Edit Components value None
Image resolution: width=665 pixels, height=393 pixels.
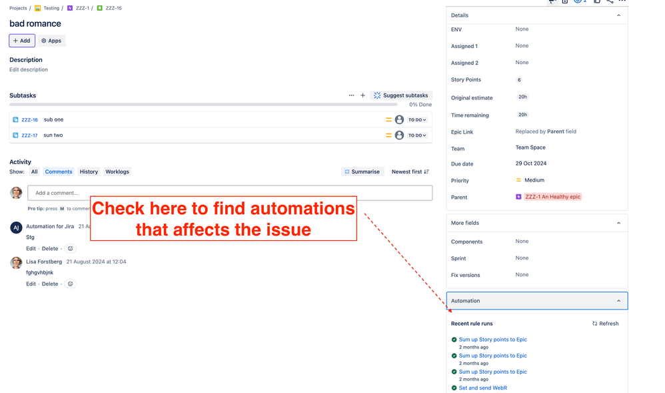(x=522, y=242)
